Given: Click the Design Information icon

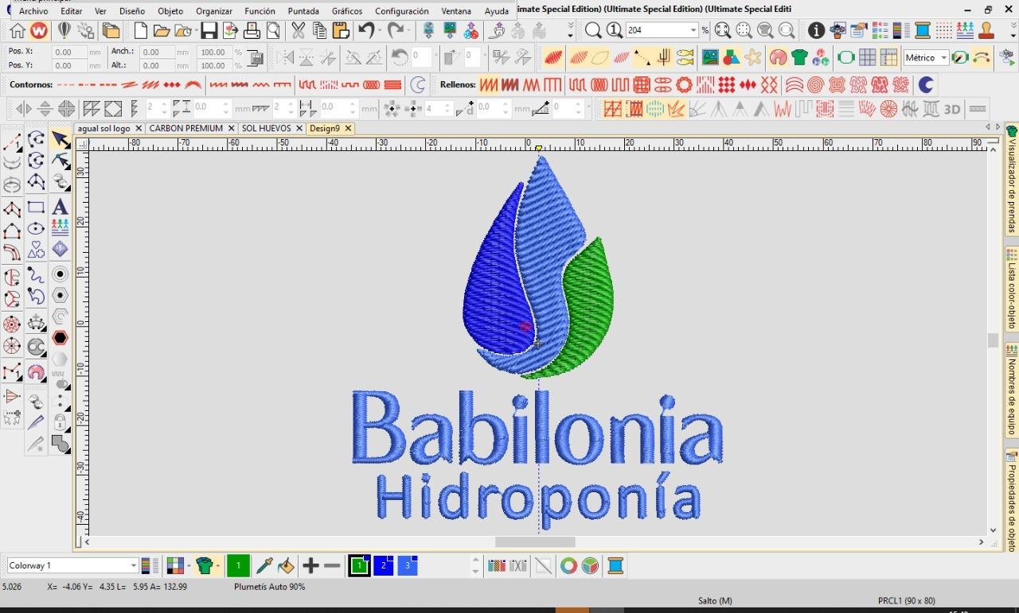Looking at the screenshot, I should click(x=816, y=31).
